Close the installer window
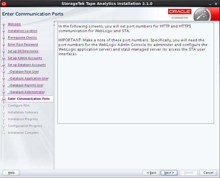 (x=216, y=4)
